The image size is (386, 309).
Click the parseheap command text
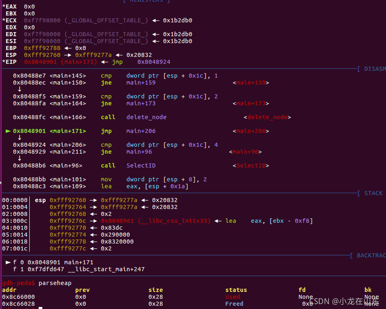pos(55,283)
